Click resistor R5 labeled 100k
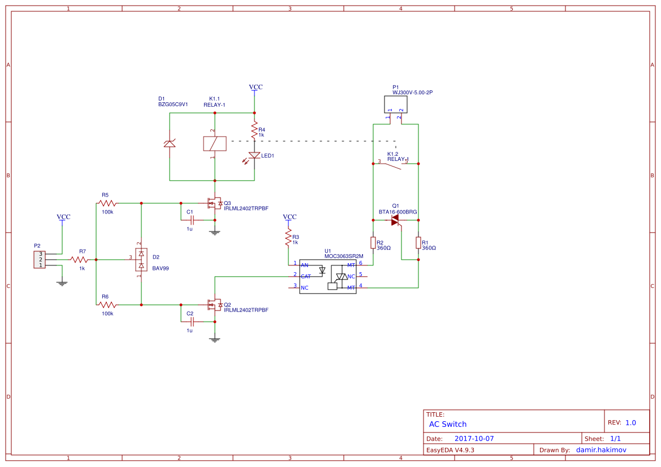Screen dimensions: 661x467 click(106, 202)
